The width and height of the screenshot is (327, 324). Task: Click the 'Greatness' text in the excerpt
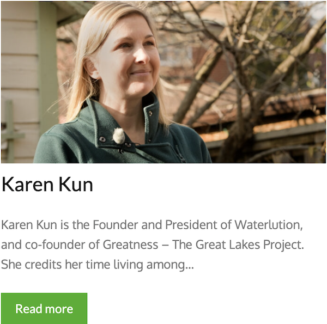point(130,244)
